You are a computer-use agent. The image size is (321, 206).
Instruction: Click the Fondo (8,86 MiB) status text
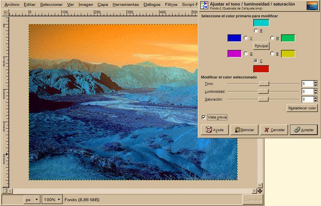pyautogui.click(x=82, y=200)
